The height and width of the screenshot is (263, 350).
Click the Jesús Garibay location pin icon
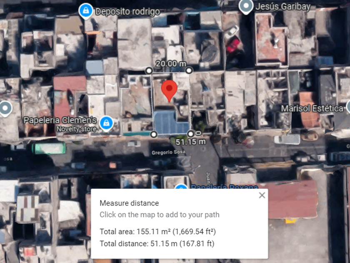pyautogui.click(x=246, y=6)
